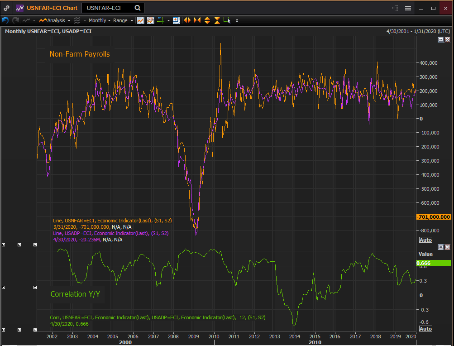Click the vertical expand arrows icon
Image resolution: width=454 pixels, height=346 pixels.
point(207,20)
